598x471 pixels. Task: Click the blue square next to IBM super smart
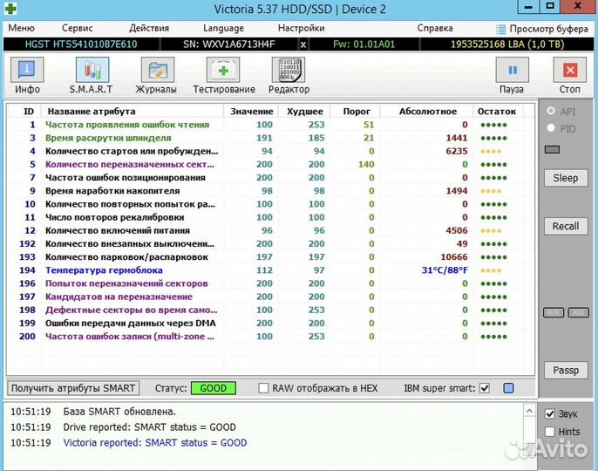508,388
